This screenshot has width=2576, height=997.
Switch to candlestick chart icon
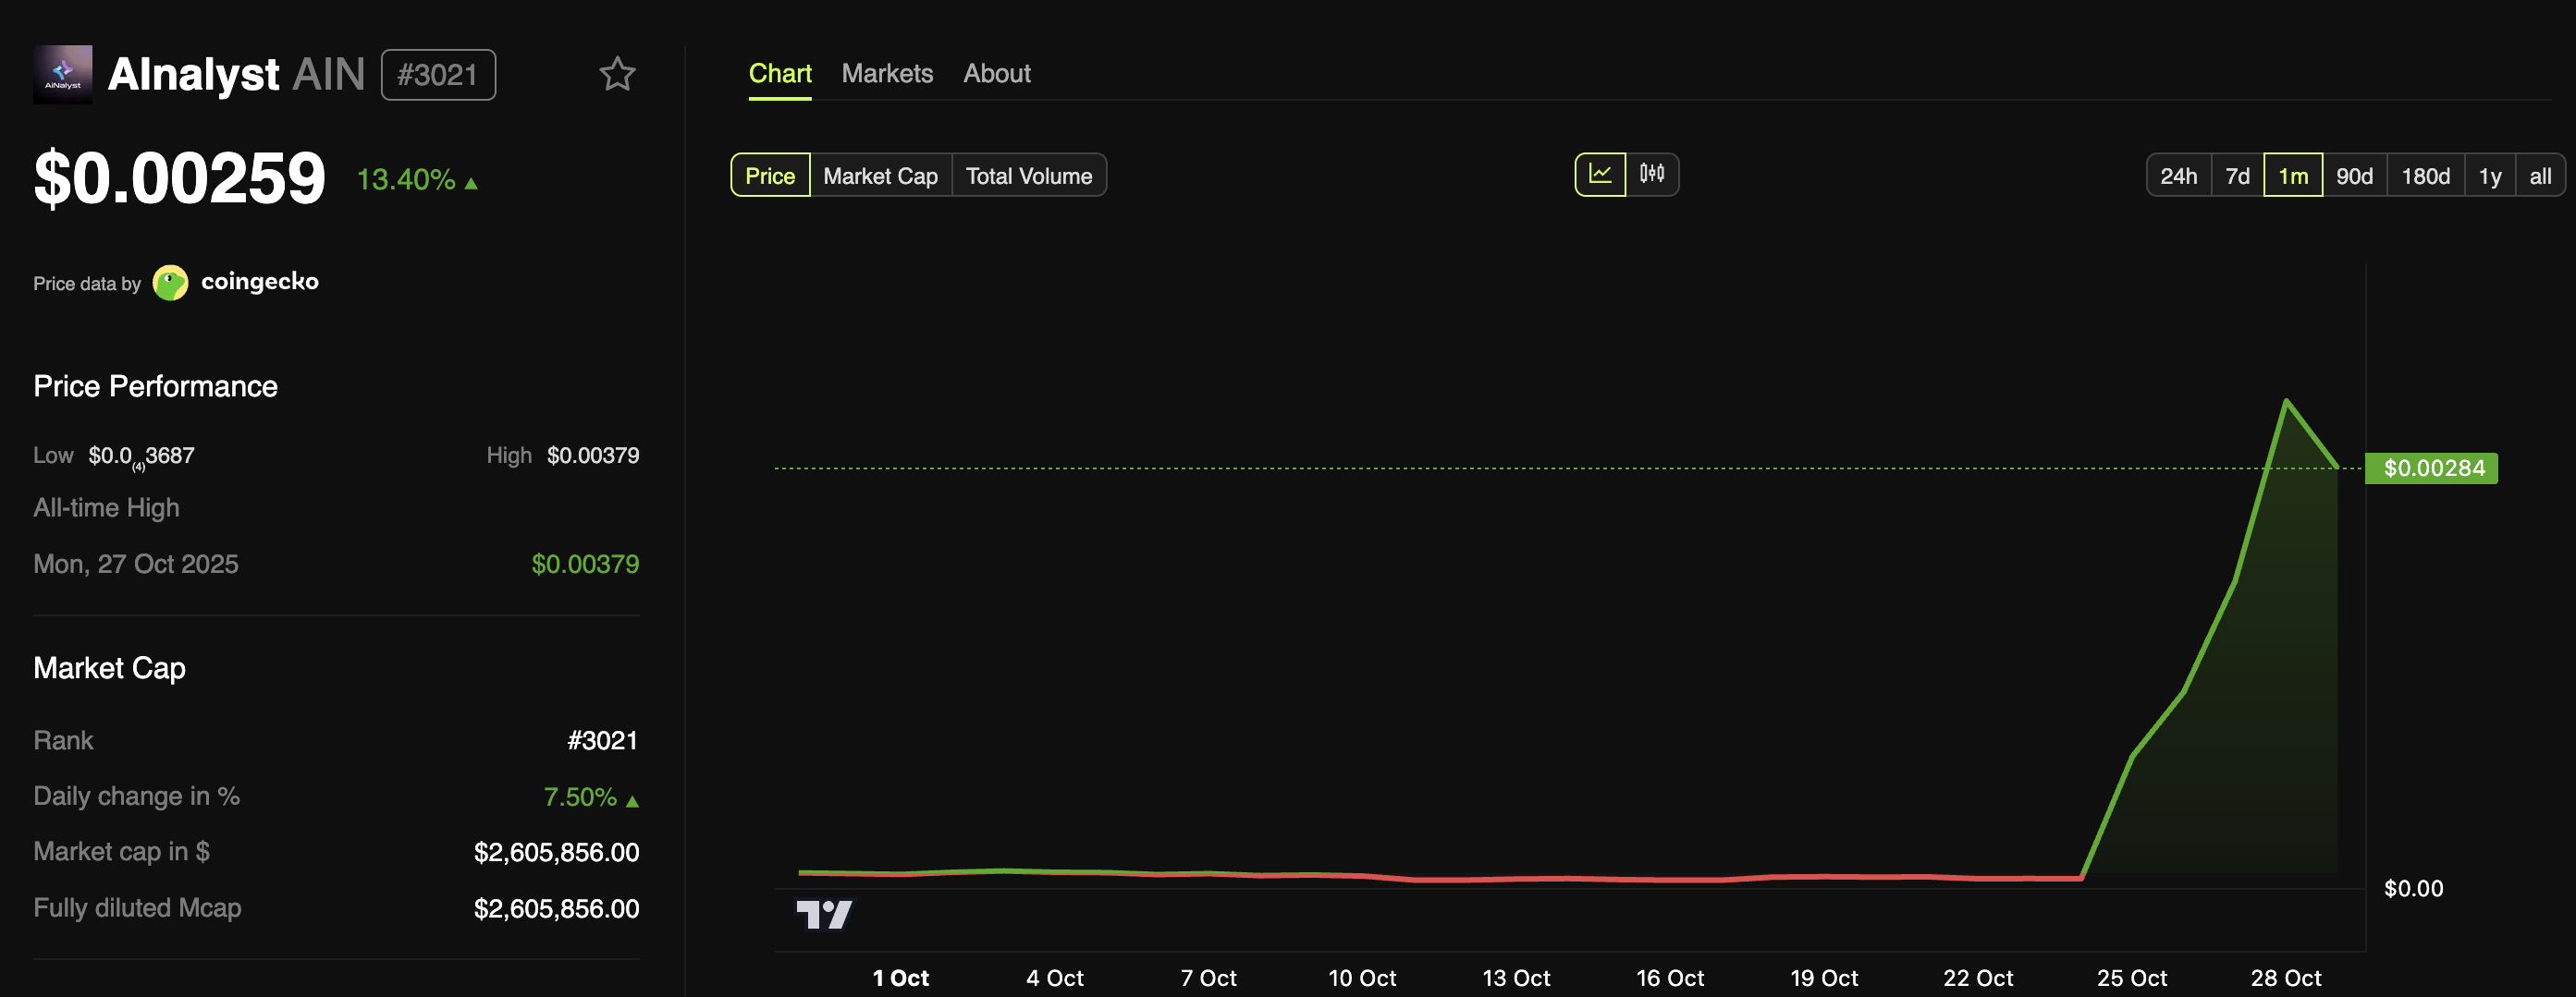coord(1652,175)
